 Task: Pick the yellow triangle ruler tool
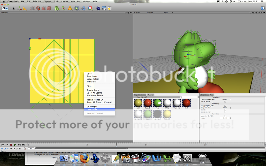pyautogui.click(x=25, y=8)
